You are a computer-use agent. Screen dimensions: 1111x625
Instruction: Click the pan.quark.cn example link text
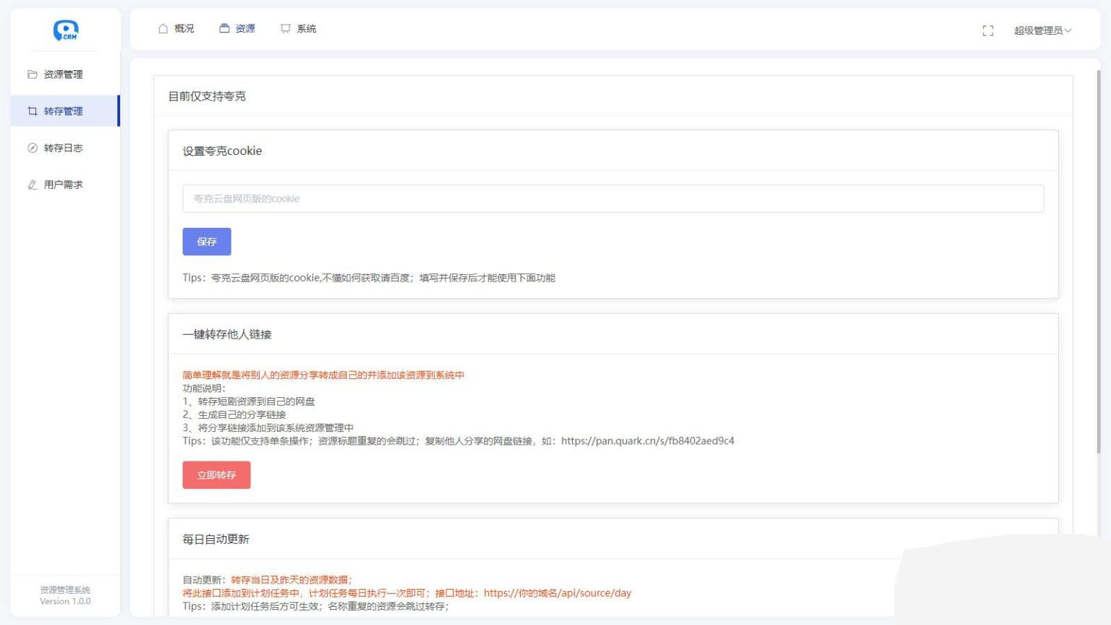[647, 441]
